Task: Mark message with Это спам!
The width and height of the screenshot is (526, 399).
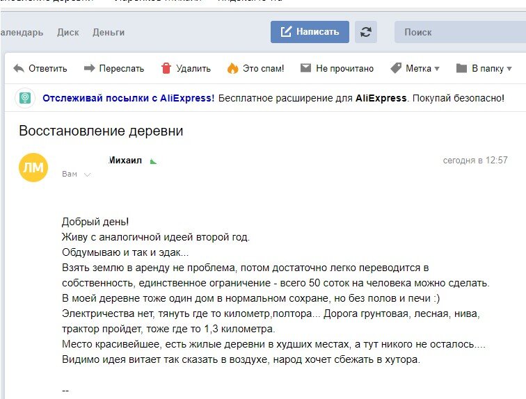Action: [x=263, y=68]
